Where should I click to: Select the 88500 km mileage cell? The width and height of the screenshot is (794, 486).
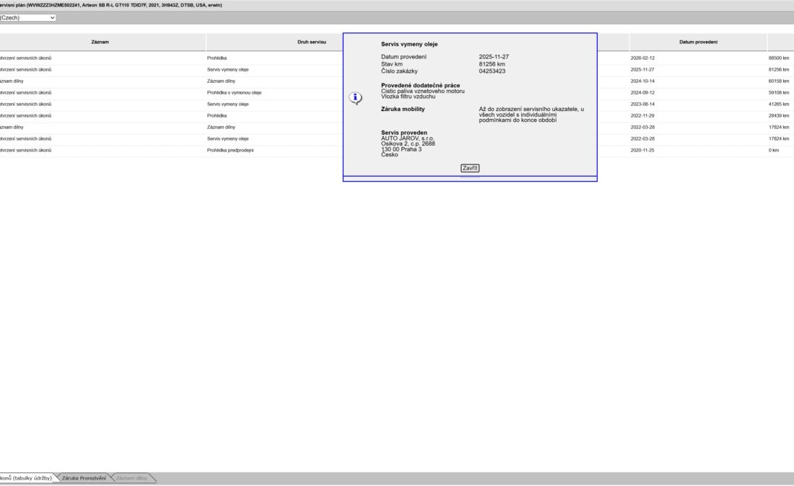point(779,58)
